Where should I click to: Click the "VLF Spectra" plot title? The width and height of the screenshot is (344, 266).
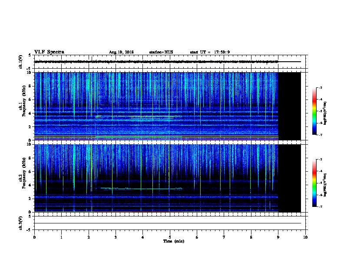pos(49,52)
